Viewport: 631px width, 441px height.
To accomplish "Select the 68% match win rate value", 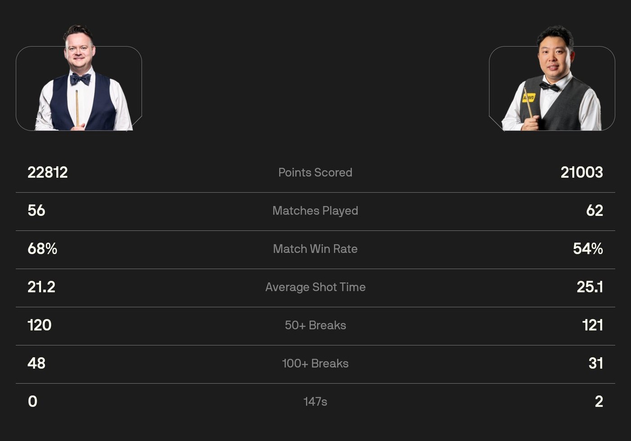I will pos(42,249).
